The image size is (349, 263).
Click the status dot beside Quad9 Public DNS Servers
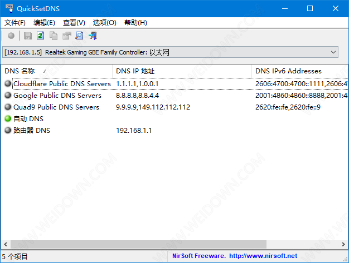click(x=8, y=107)
